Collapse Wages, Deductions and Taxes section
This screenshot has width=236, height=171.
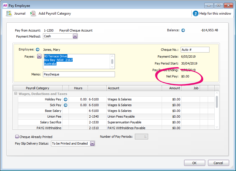tap(16, 94)
